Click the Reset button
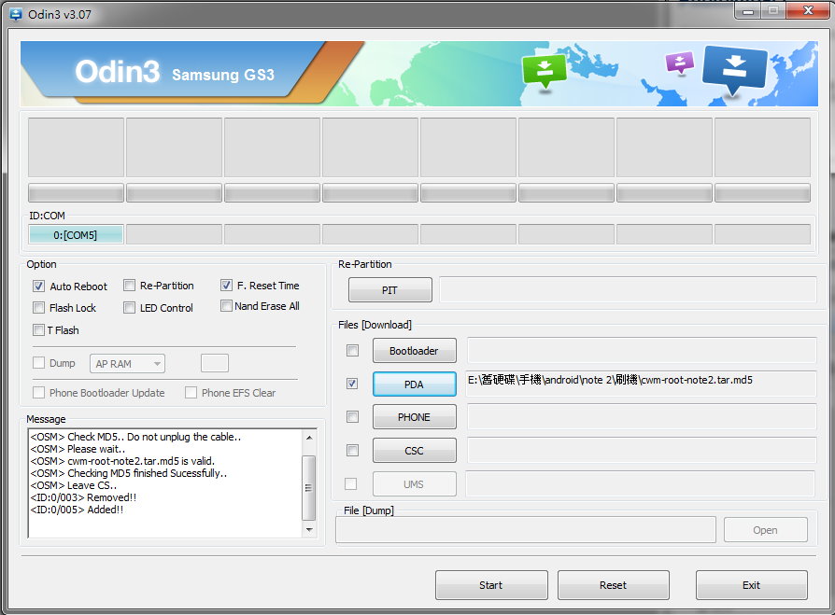 pos(614,585)
